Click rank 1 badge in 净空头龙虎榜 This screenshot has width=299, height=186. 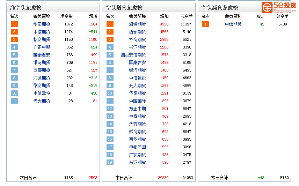14,24
